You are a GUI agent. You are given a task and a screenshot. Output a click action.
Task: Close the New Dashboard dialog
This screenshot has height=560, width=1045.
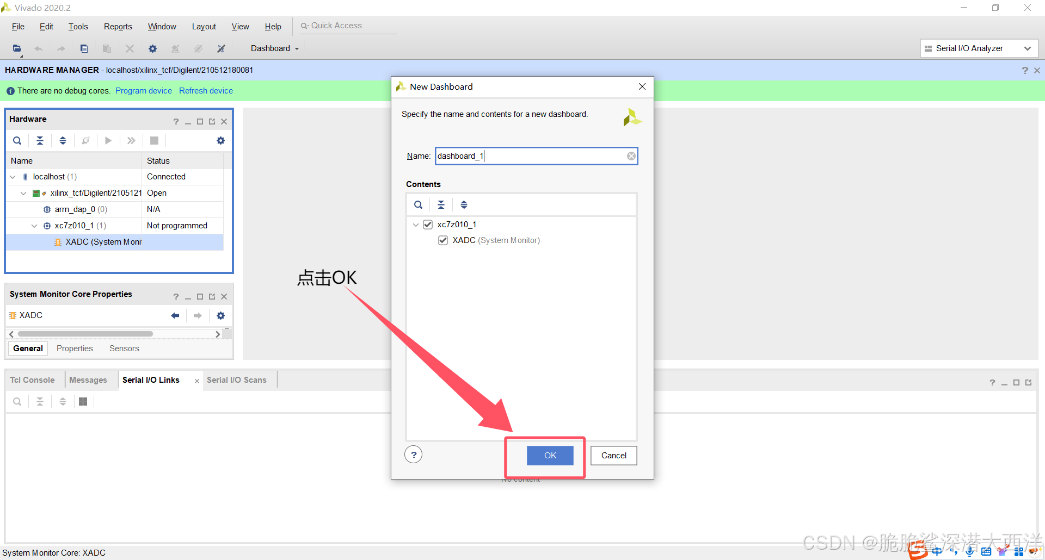click(x=642, y=86)
